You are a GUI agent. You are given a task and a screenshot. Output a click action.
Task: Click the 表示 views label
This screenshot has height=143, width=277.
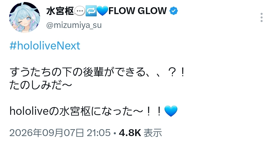pos(153,133)
